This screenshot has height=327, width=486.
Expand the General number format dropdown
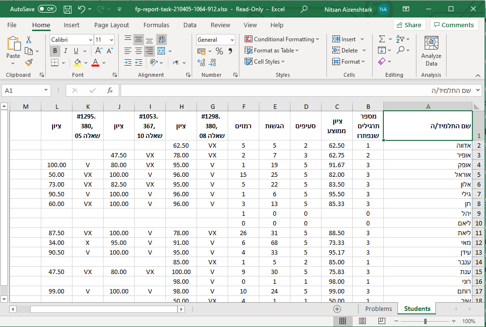pyautogui.click(x=232, y=40)
